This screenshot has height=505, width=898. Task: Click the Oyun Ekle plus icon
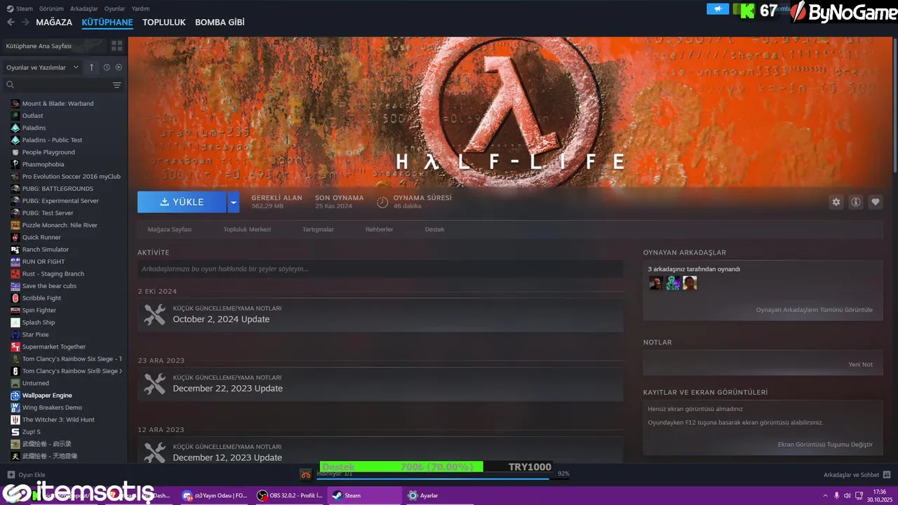tap(11, 475)
